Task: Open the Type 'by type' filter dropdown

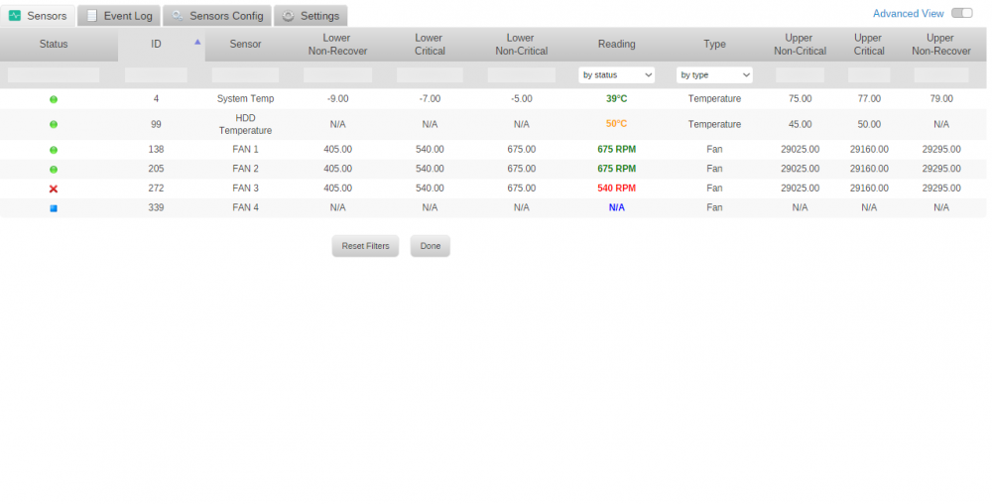Action: pos(714,75)
